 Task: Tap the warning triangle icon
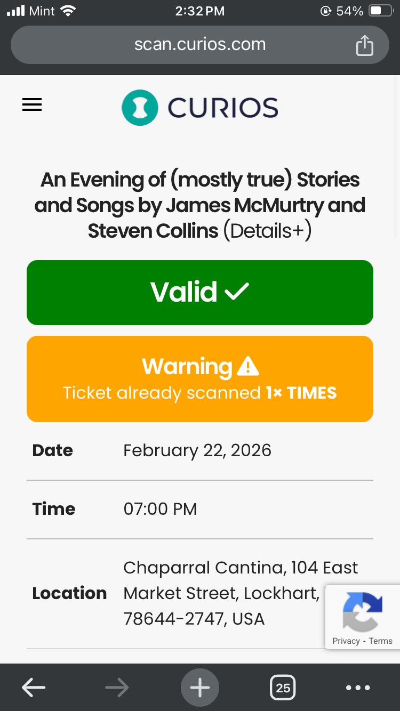click(x=247, y=366)
